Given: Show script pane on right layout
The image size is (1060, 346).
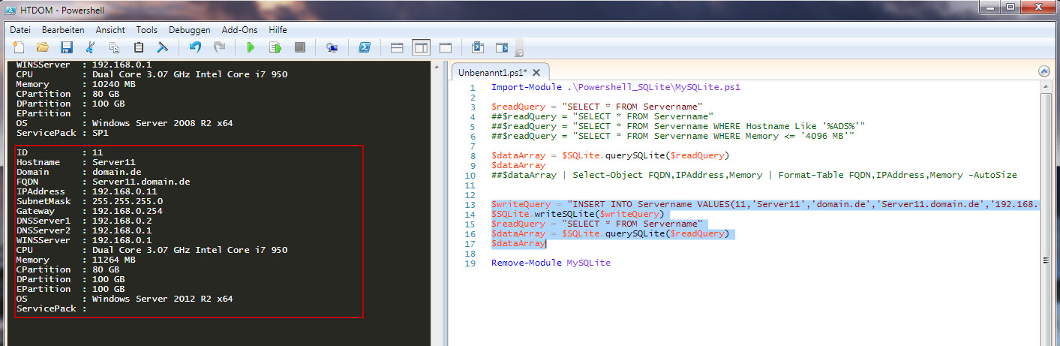Looking at the screenshot, I should pyautogui.click(x=421, y=47).
